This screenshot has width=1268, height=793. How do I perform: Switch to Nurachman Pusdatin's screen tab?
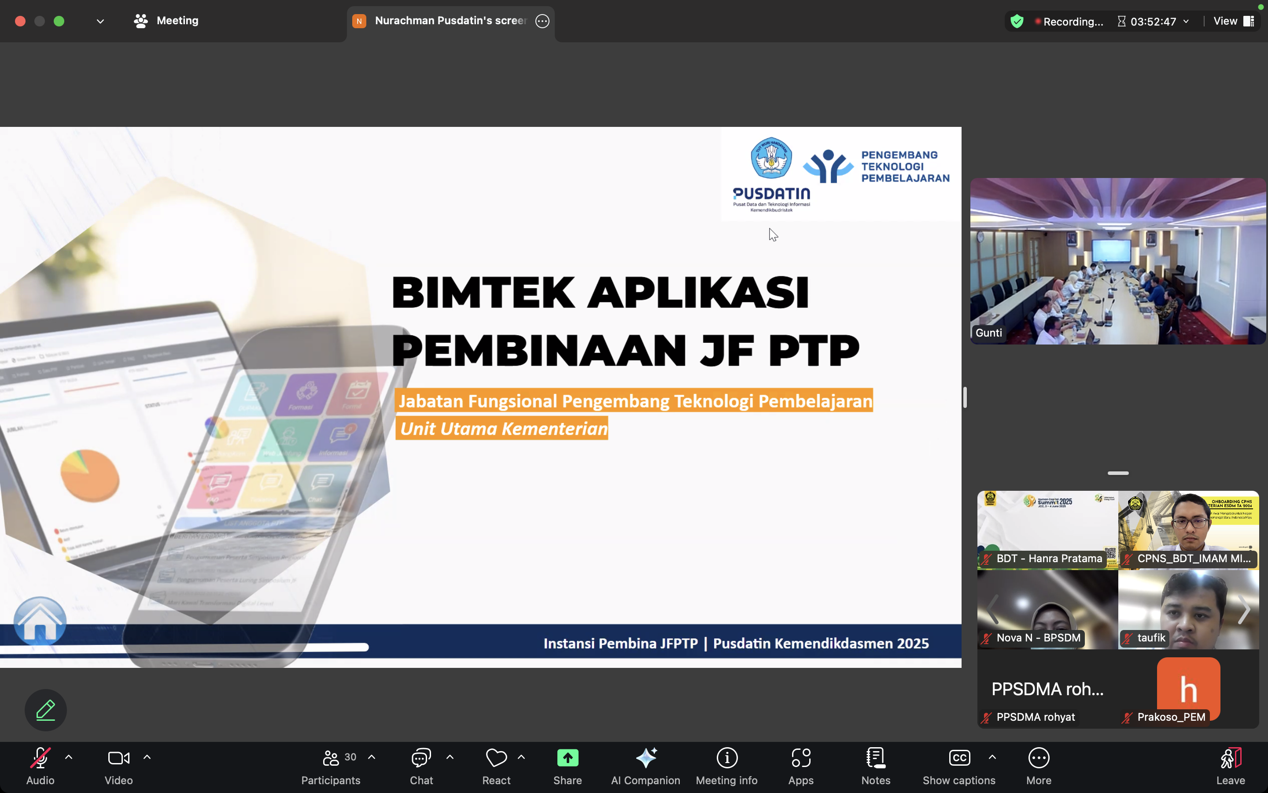(450, 21)
